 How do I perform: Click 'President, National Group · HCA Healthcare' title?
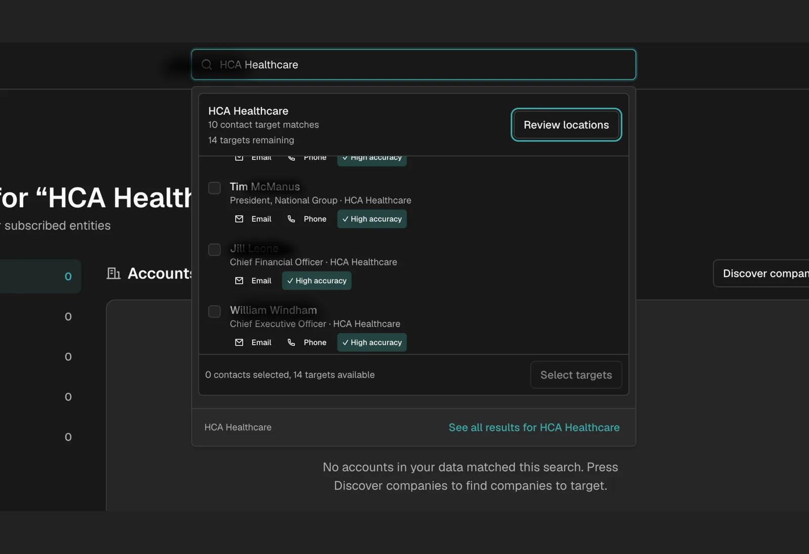(321, 201)
